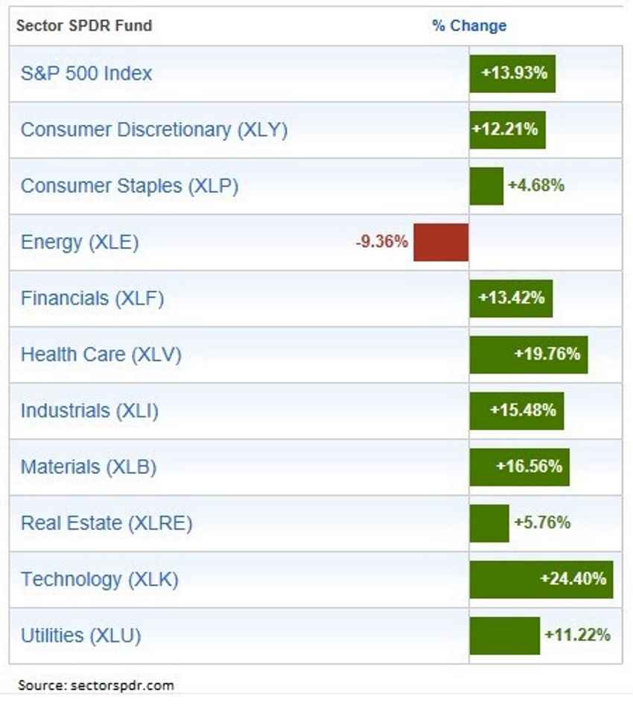Select Technology (XLK) fund name

tap(100, 579)
